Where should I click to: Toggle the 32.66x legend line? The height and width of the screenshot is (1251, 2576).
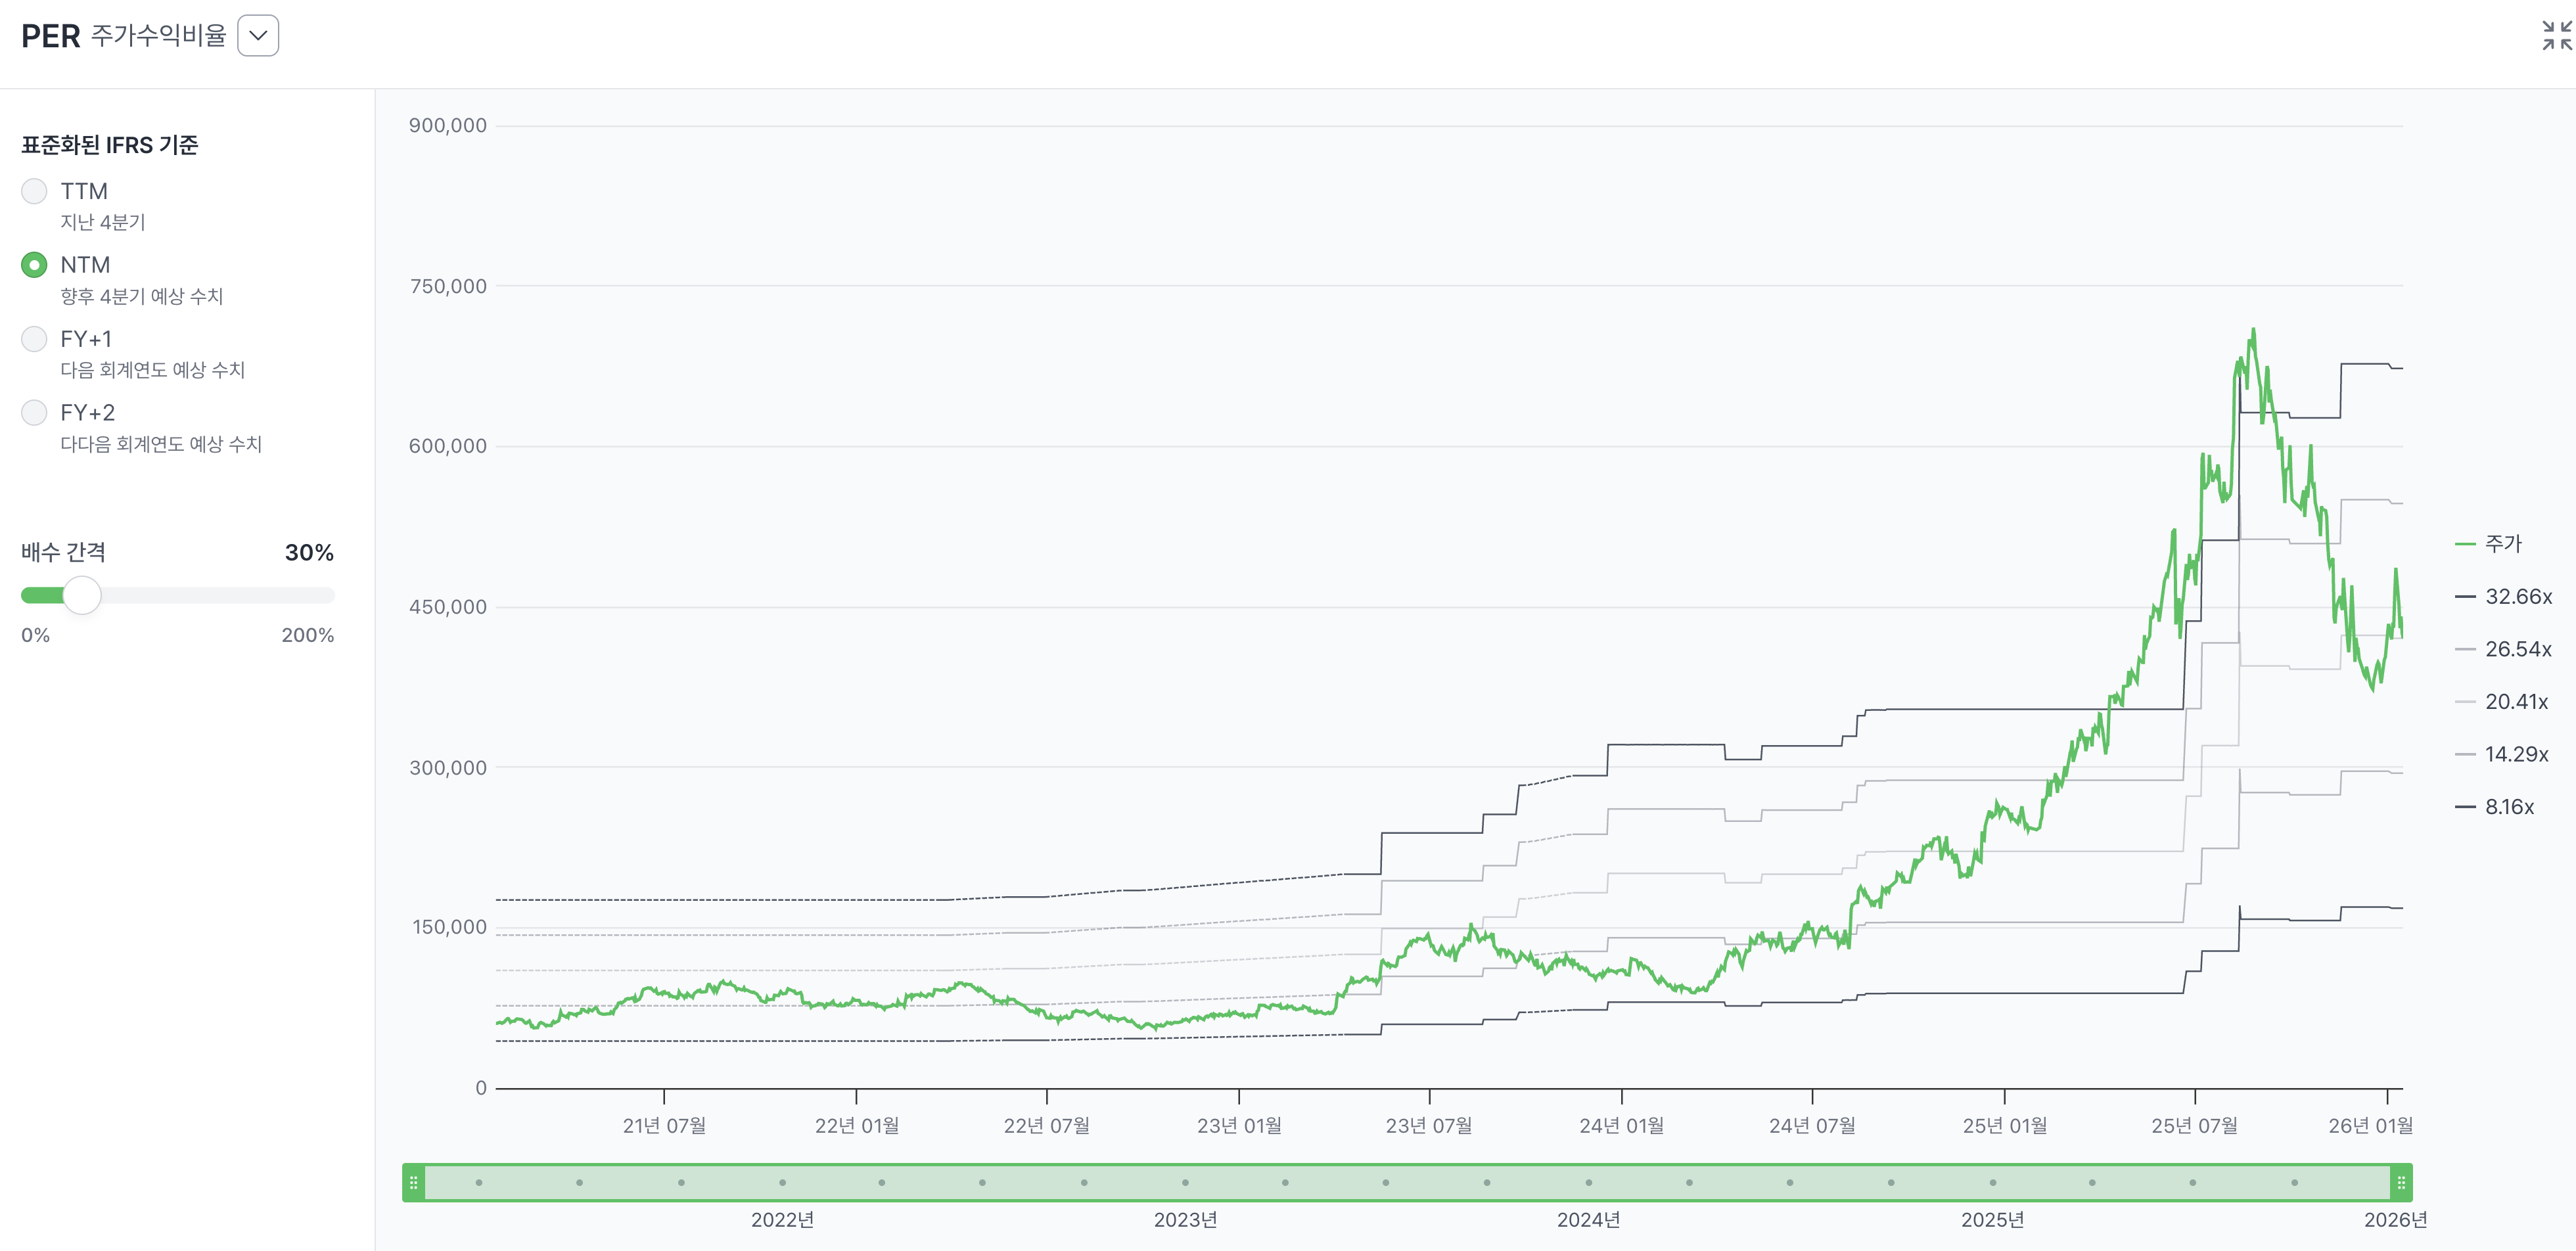[x=2503, y=597]
